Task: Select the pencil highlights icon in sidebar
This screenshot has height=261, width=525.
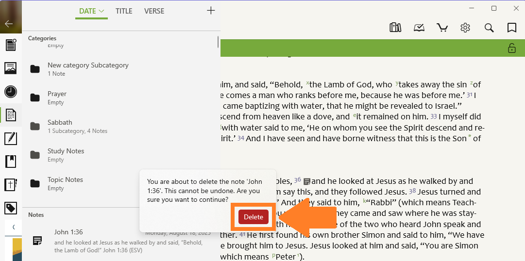Action: (11, 138)
